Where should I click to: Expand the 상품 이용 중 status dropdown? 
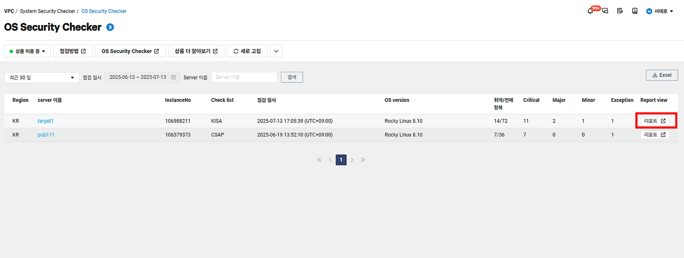click(x=27, y=51)
